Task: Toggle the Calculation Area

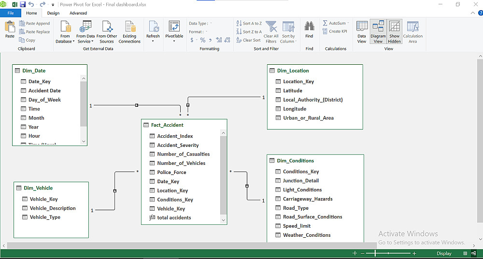Action: pos(413,32)
